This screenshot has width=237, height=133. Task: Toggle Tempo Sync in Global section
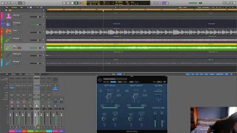(158, 96)
